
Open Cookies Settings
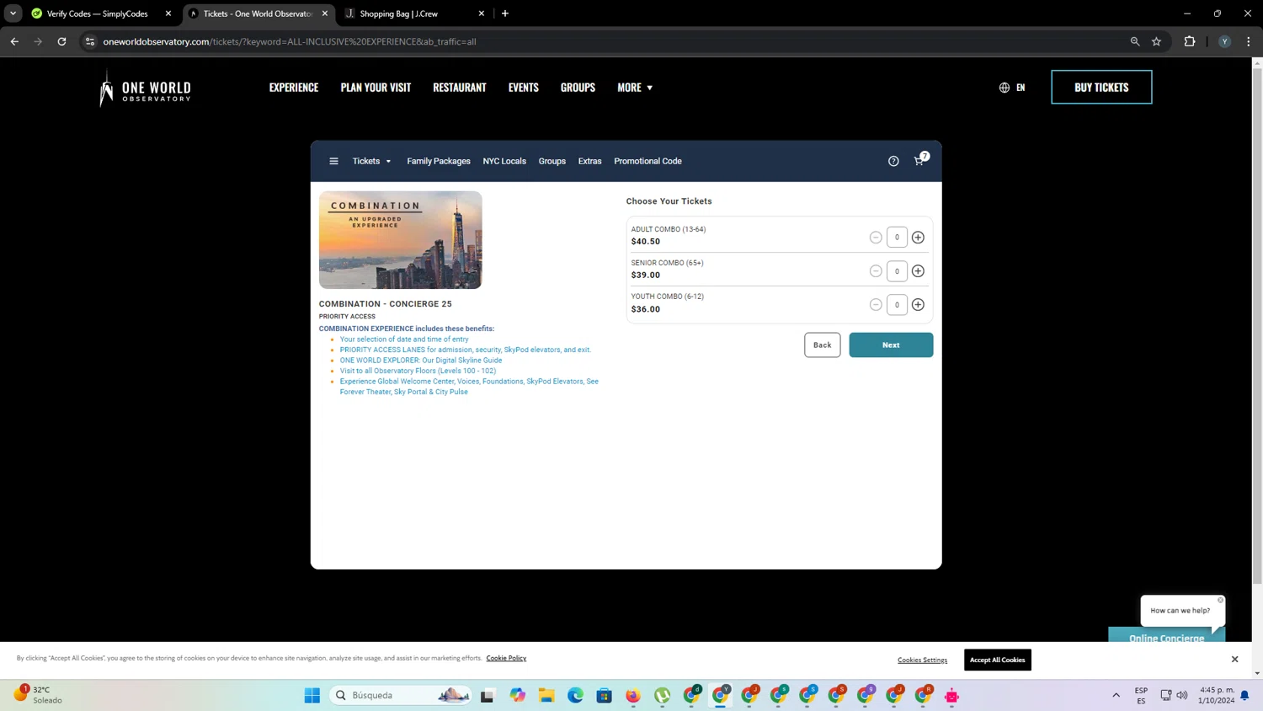pos(922,660)
